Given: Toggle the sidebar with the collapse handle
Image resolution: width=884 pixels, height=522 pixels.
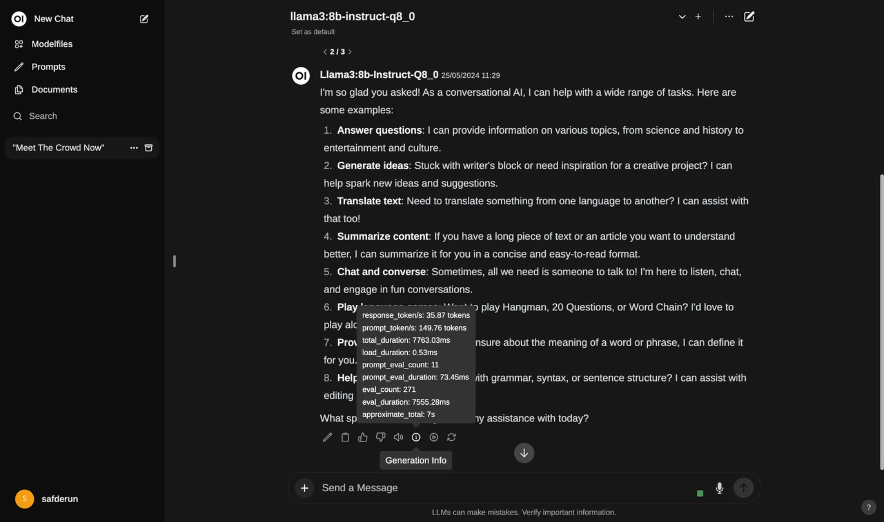Looking at the screenshot, I should 174,261.
